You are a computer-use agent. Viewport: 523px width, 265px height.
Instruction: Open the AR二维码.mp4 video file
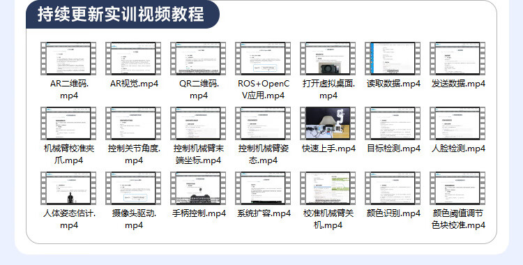click(x=68, y=59)
